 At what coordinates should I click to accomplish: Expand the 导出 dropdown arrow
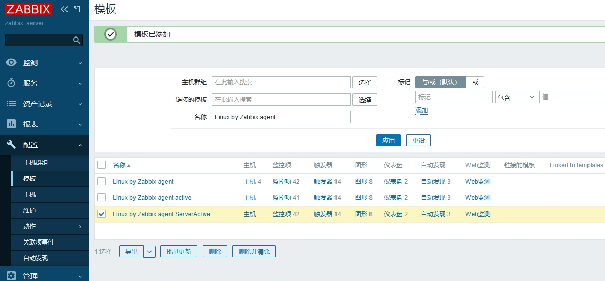coord(149,251)
